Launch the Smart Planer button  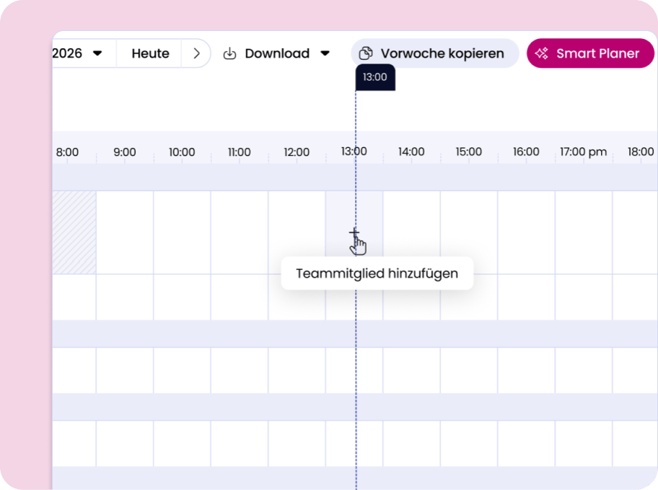click(x=590, y=54)
